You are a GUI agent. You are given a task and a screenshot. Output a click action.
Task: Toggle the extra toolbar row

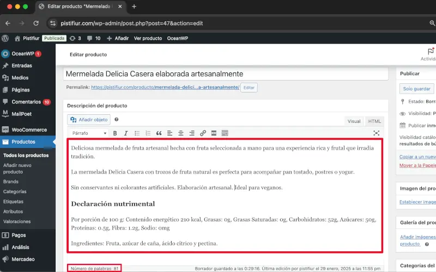(x=225, y=133)
